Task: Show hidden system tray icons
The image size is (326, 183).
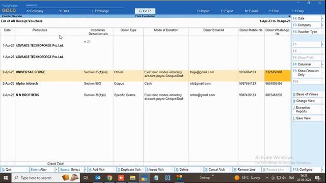Action: [x=267, y=178]
